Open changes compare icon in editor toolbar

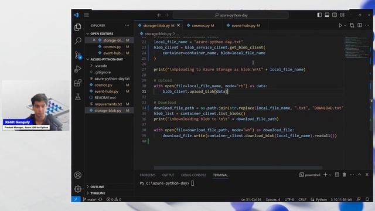[x=352, y=25]
